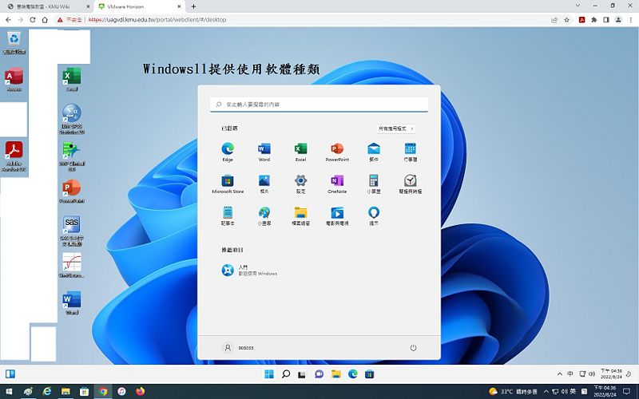Select the Adobe Acrobat DC desktop shortcut
The height and width of the screenshot is (399, 639).
[14, 156]
